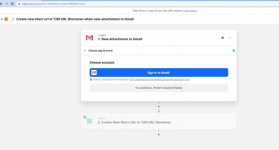
Task: Open Zapier dashboard via the orange logo
Action: [6, 19]
